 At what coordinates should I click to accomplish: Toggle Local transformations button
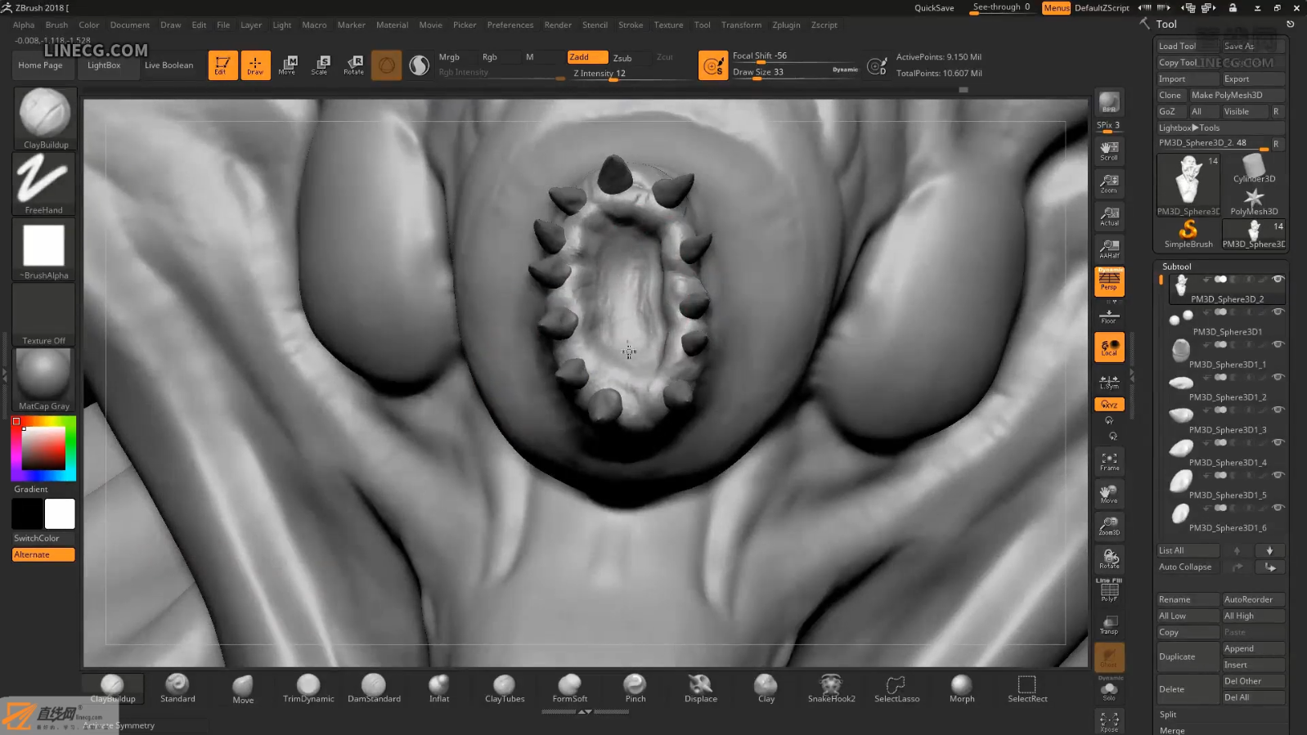[1109, 347]
